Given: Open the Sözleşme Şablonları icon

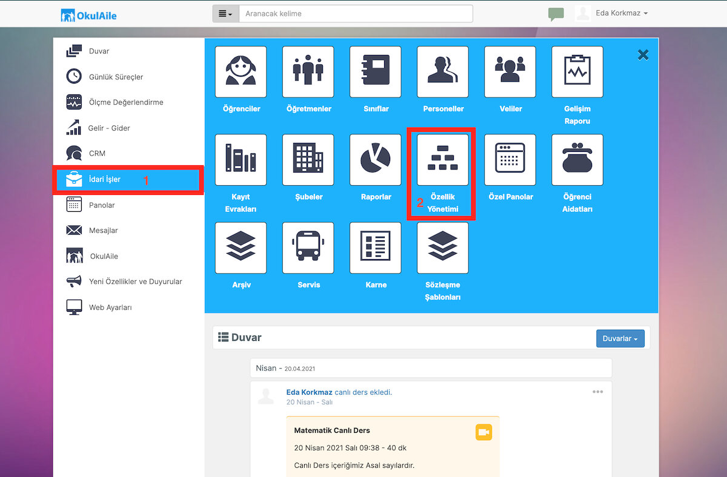Looking at the screenshot, I should [443, 248].
